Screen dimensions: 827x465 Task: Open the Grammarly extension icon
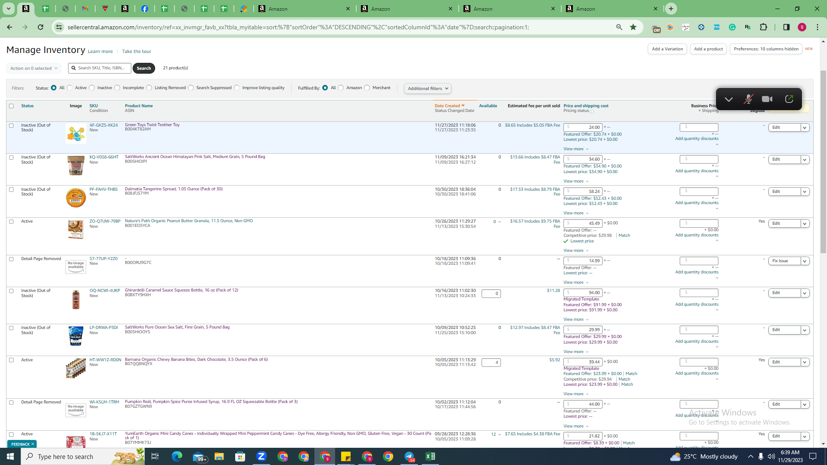tap(732, 27)
